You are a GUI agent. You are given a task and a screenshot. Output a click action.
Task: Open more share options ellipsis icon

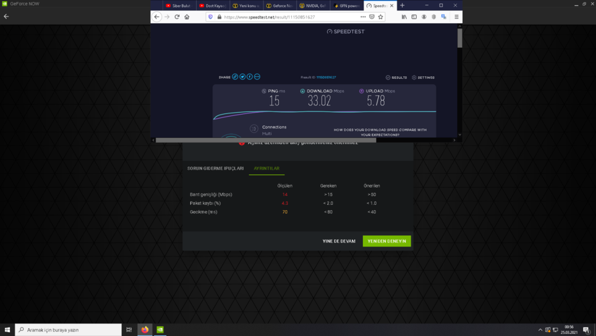click(257, 77)
